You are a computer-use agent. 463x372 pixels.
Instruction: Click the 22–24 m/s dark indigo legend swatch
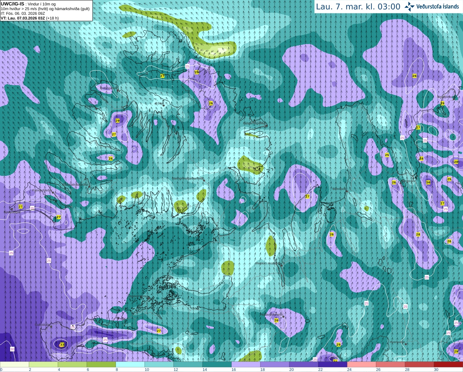pyautogui.click(x=333, y=364)
